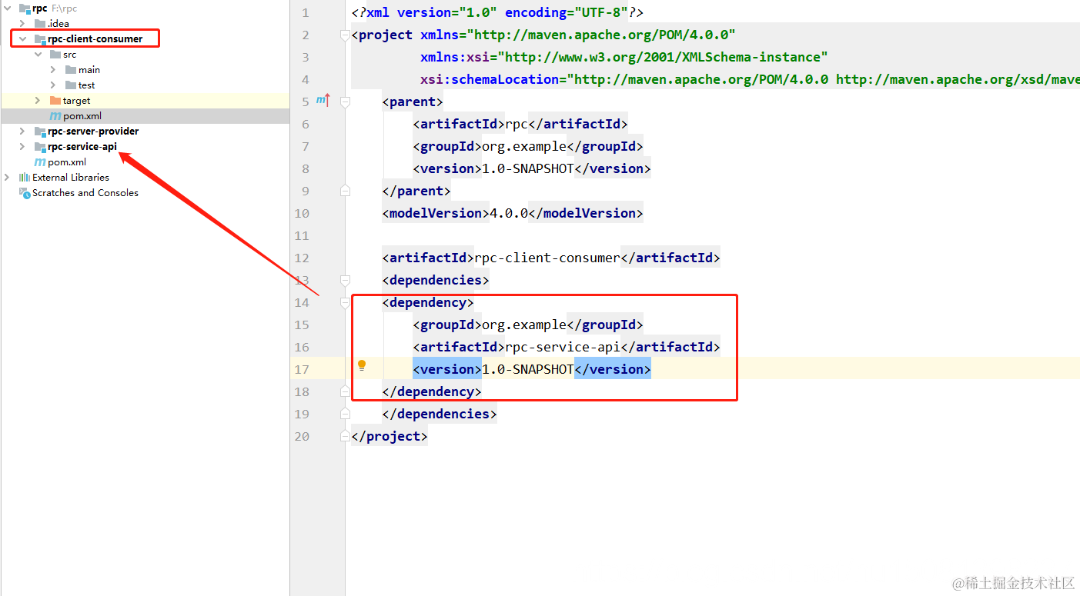Select the .idea folder label

pos(59,24)
